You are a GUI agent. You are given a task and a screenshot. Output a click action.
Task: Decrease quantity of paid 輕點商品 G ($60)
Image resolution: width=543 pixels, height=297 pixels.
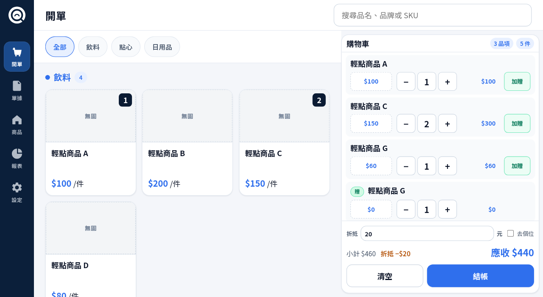click(x=406, y=166)
